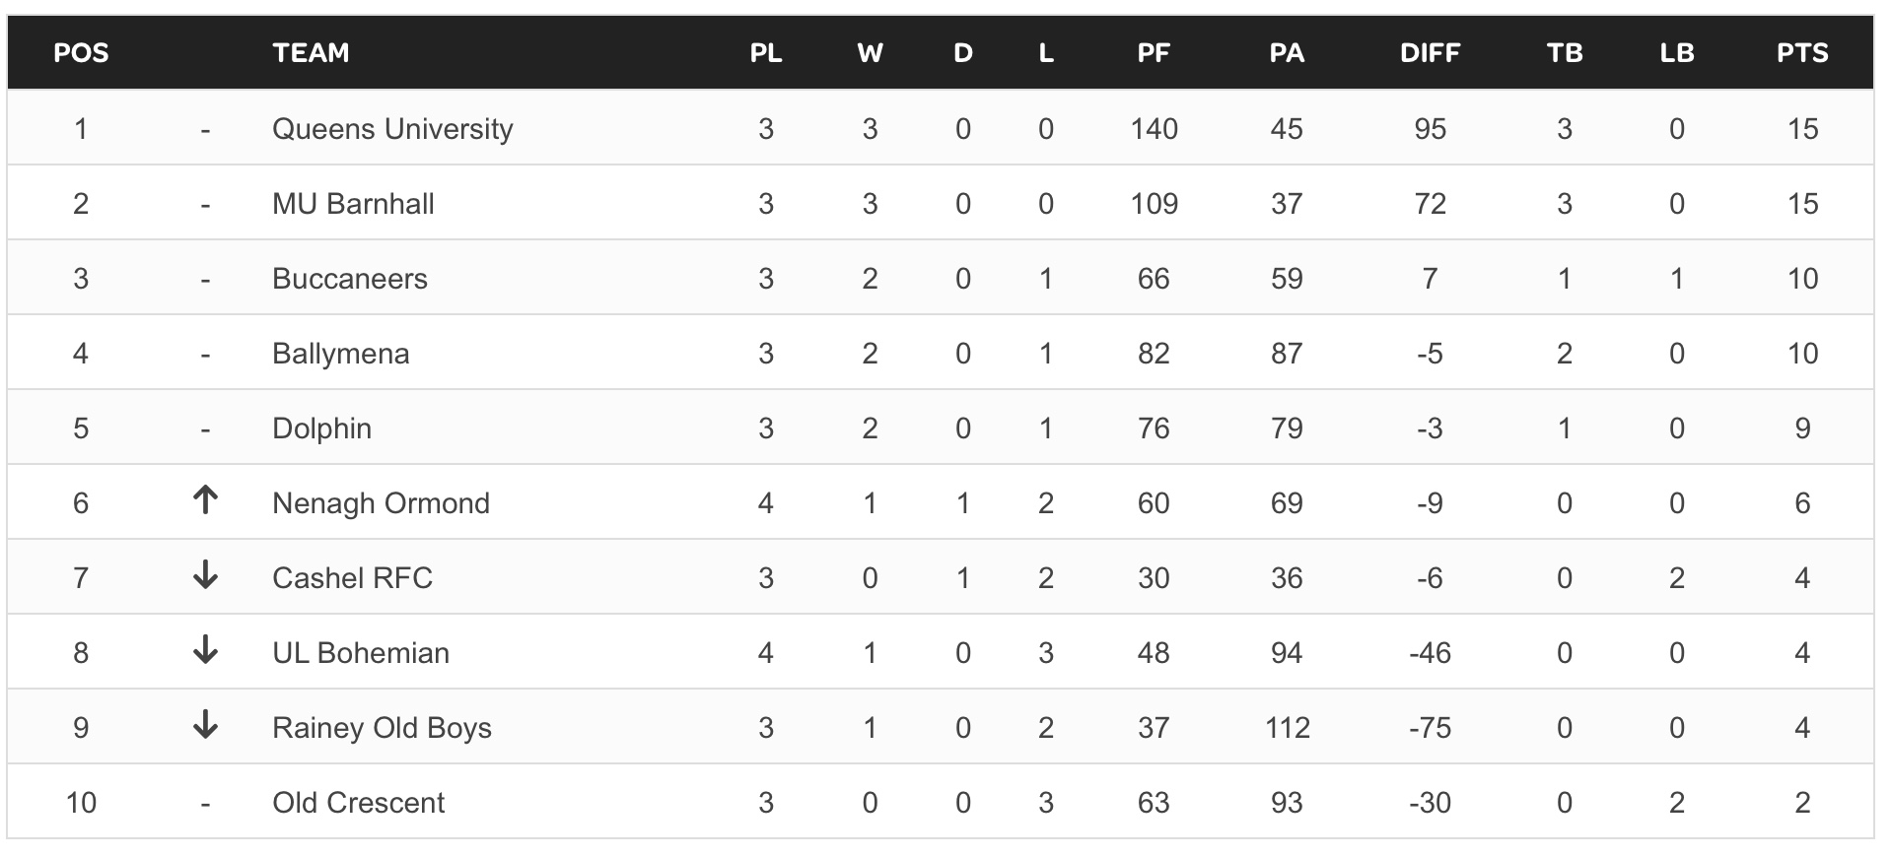This screenshot has width=1891, height=857.
Task: Click the PF column header
Action: tap(1154, 53)
